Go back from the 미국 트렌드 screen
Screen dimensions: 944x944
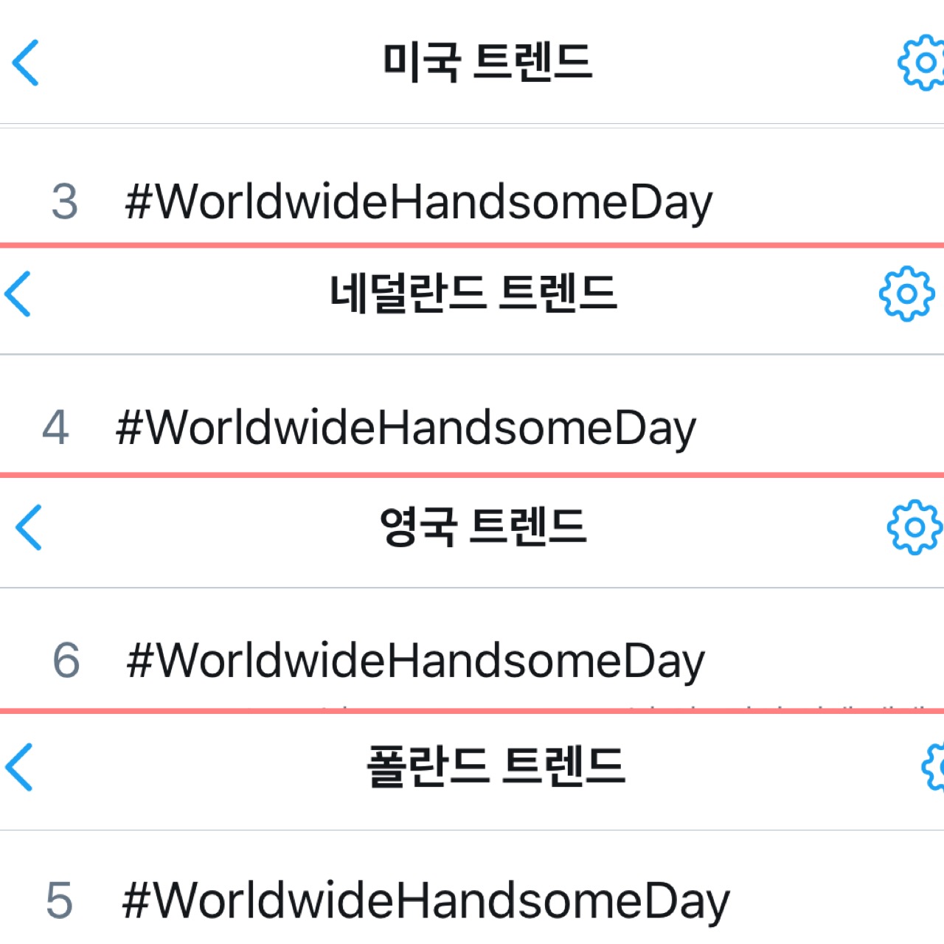(x=26, y=63)
